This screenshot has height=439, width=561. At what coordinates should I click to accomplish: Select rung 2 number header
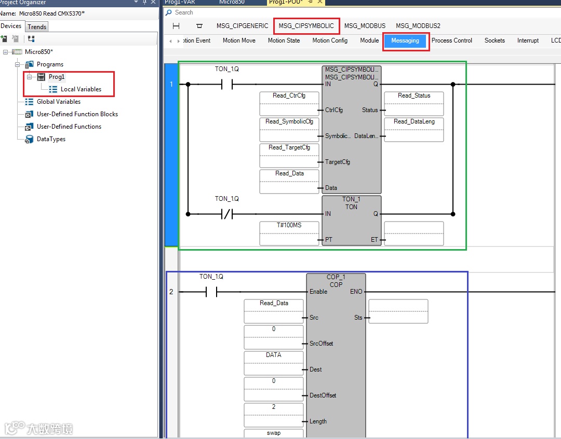pos(171,292)
